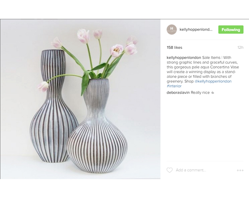The width and height of the screenshot is (249, 198).
Task: Like the post with the heart icon
Action: point(169,170)
